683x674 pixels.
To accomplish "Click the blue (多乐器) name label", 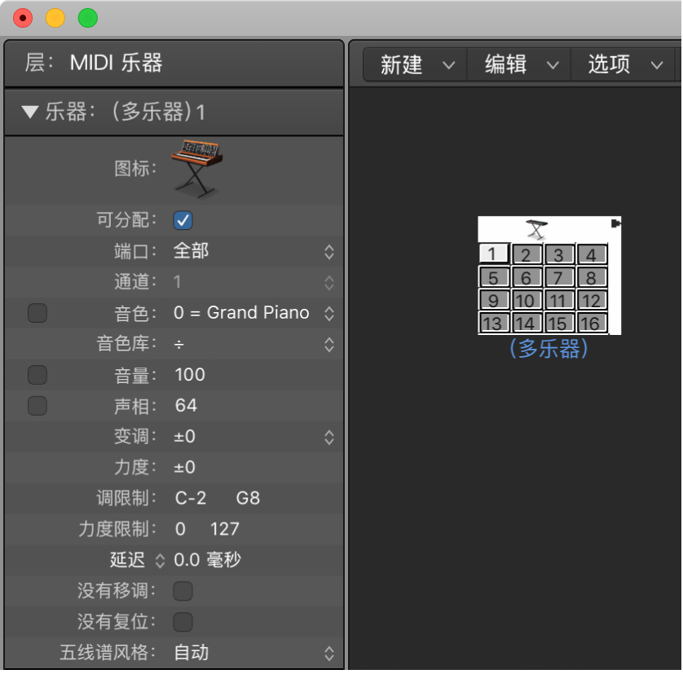I will pyautogui.click(x=549, y=350).
